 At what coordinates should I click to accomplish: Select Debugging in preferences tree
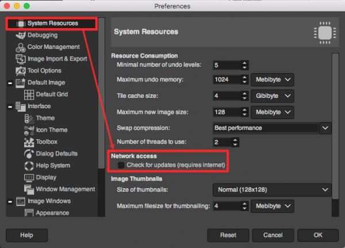click(x=43, y=35)
